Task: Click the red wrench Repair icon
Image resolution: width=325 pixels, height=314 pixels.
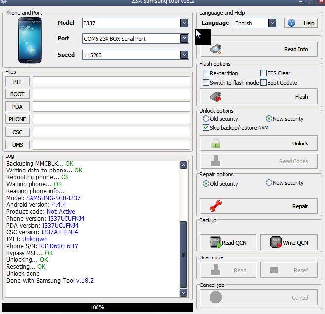Action: click(216, 206)
